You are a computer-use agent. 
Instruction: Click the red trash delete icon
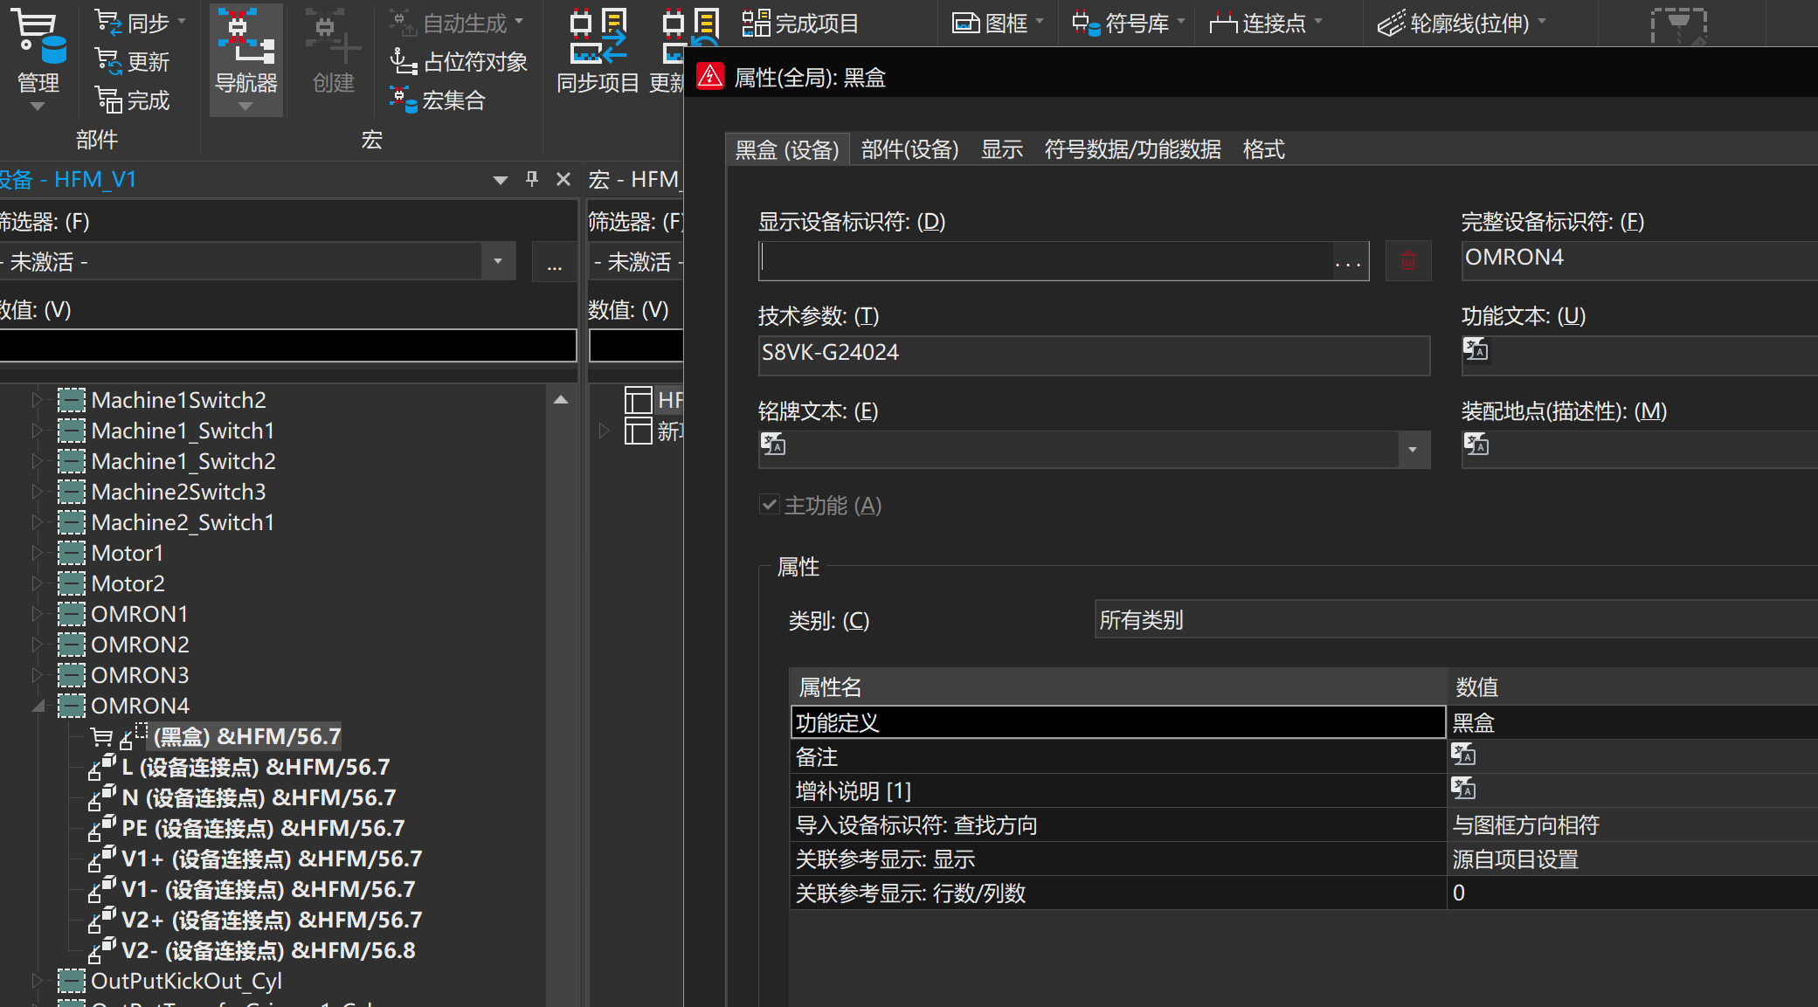(x=1408, y=261)
